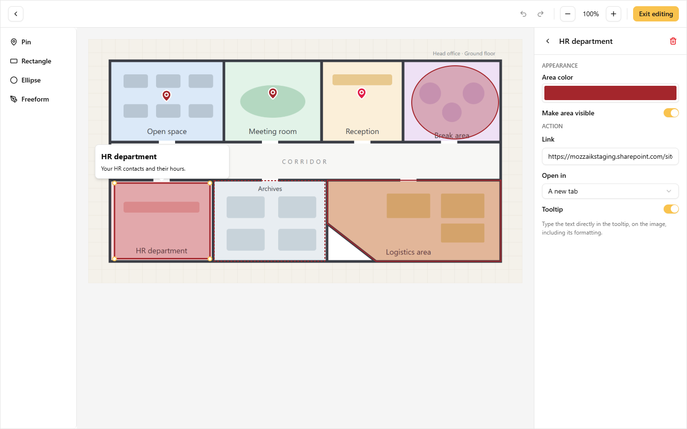Choose the Ellipse tool
687x429 pixels.
pyautogui.click(x=38, y=80)
